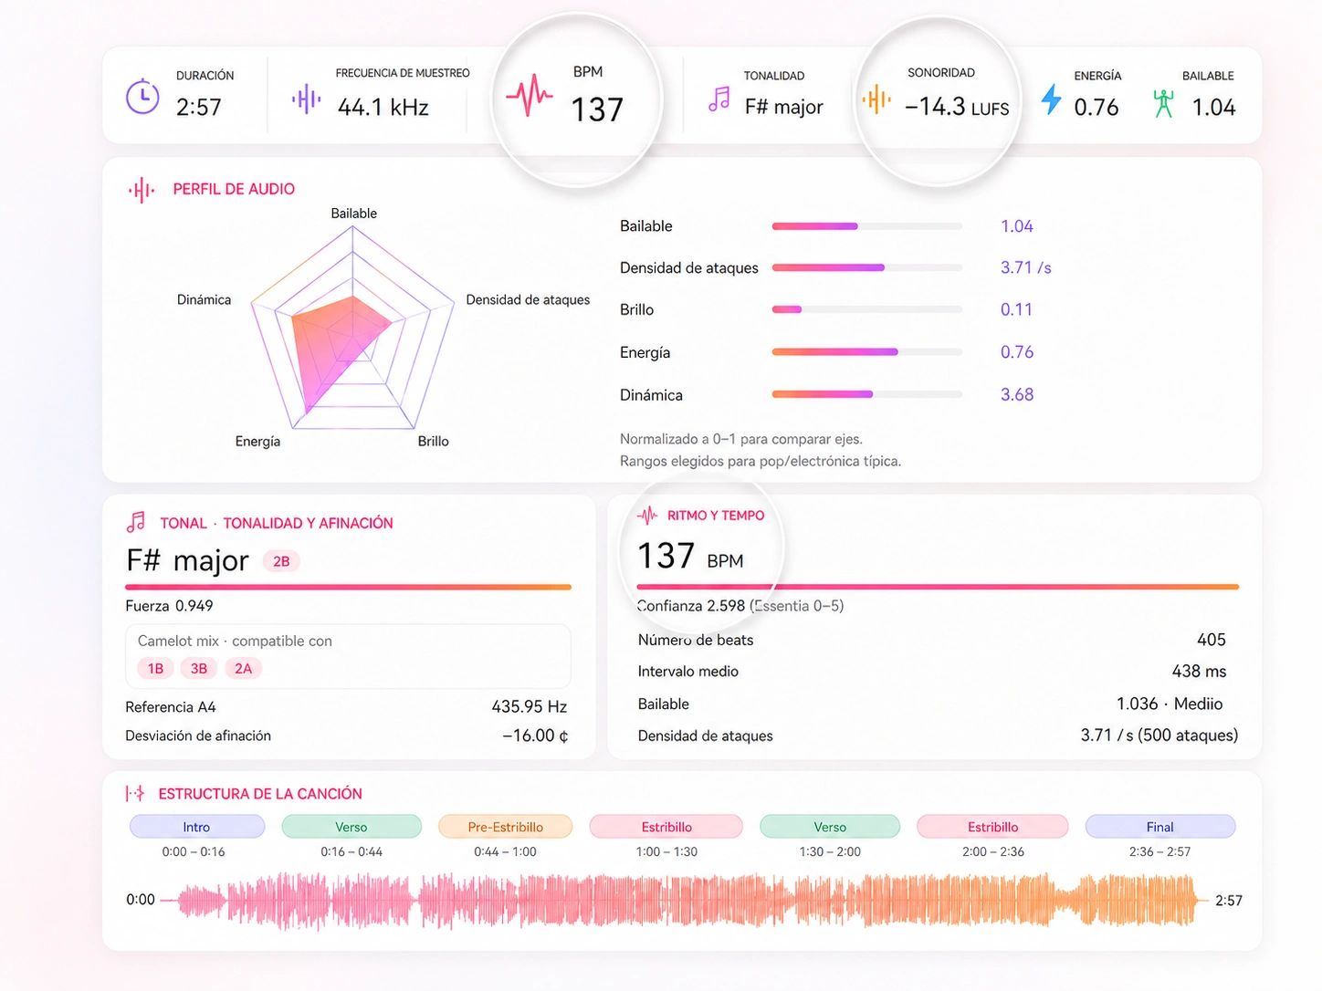Select the Estribillo section at 1:00
This screenshot has width=1322, height=991.
point(666,827)
